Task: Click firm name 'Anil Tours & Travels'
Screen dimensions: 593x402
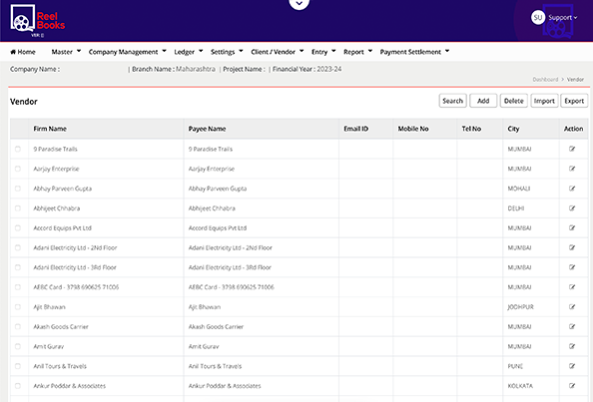Action: (60, 366)
